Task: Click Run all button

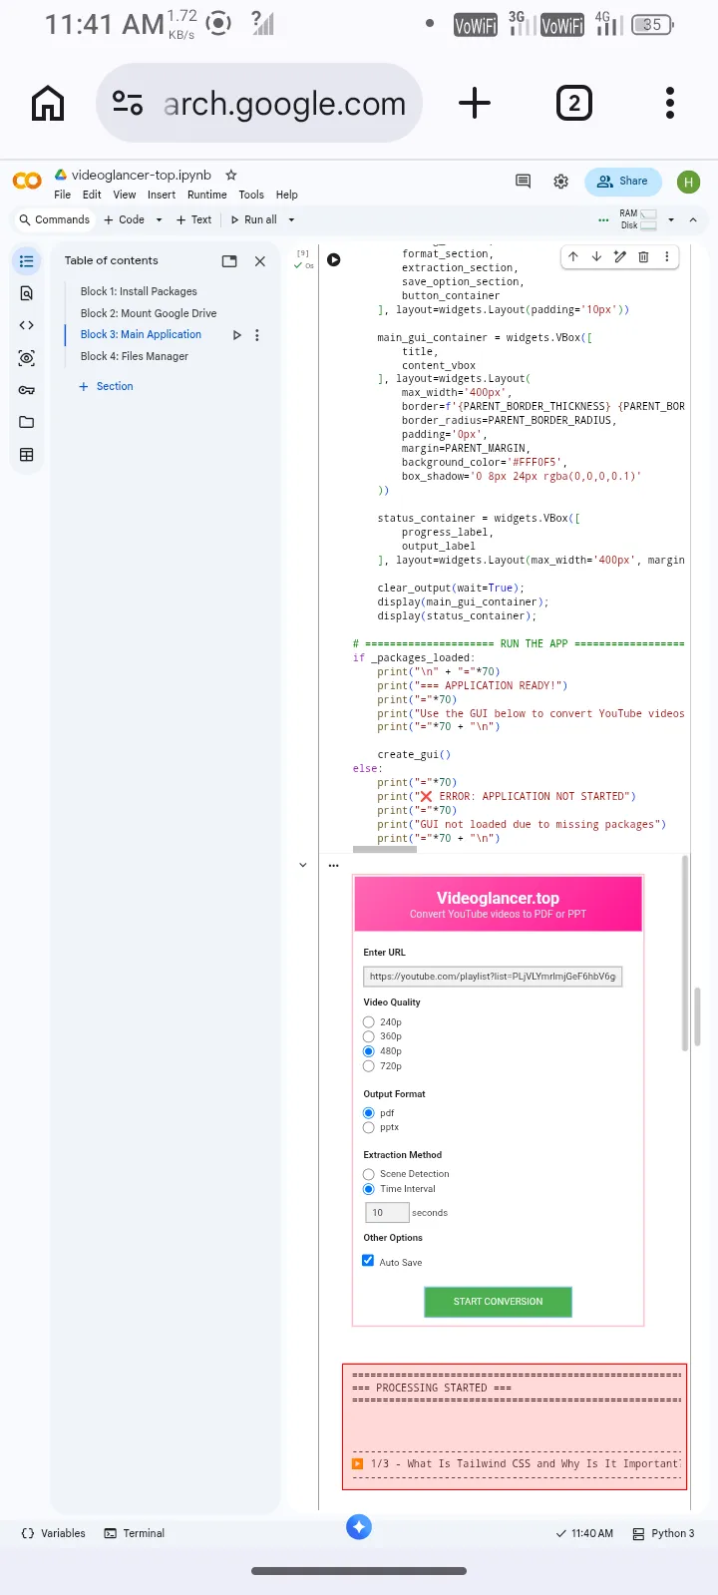Action: pos(253,220)
